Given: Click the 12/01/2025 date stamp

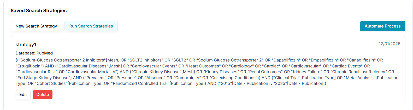Looking at the screenshot, I should (x=390, y=44).
